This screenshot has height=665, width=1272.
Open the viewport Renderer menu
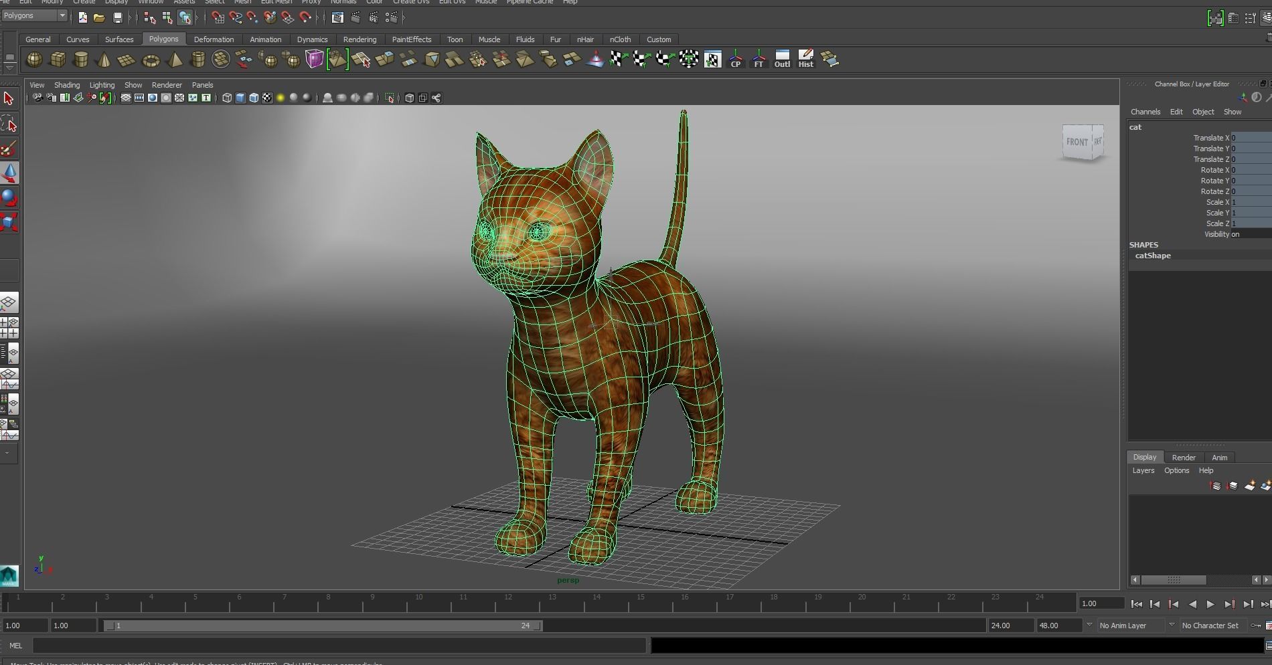click(167, 85)
